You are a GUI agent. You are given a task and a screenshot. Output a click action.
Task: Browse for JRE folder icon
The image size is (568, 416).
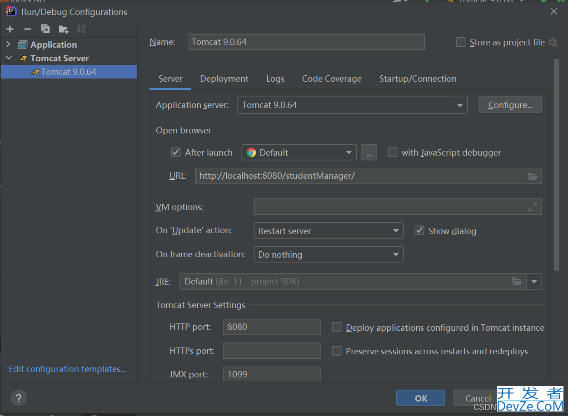517,281
